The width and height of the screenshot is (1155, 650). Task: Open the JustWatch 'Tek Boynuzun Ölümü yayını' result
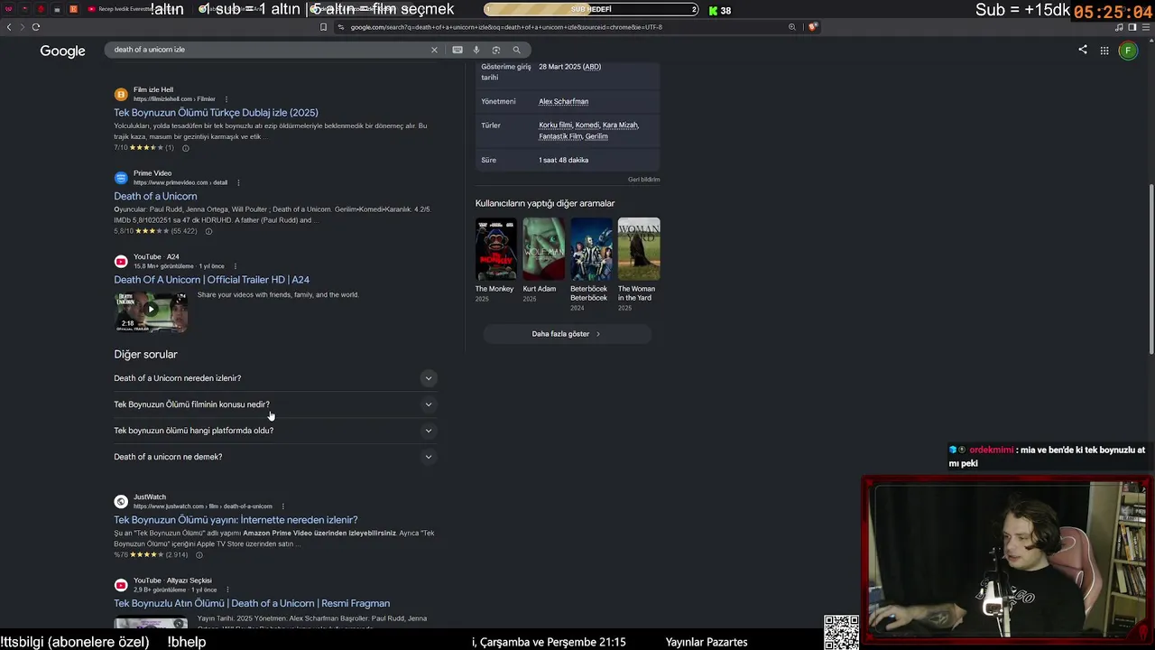pyautogui.click(x=236, y=520)
